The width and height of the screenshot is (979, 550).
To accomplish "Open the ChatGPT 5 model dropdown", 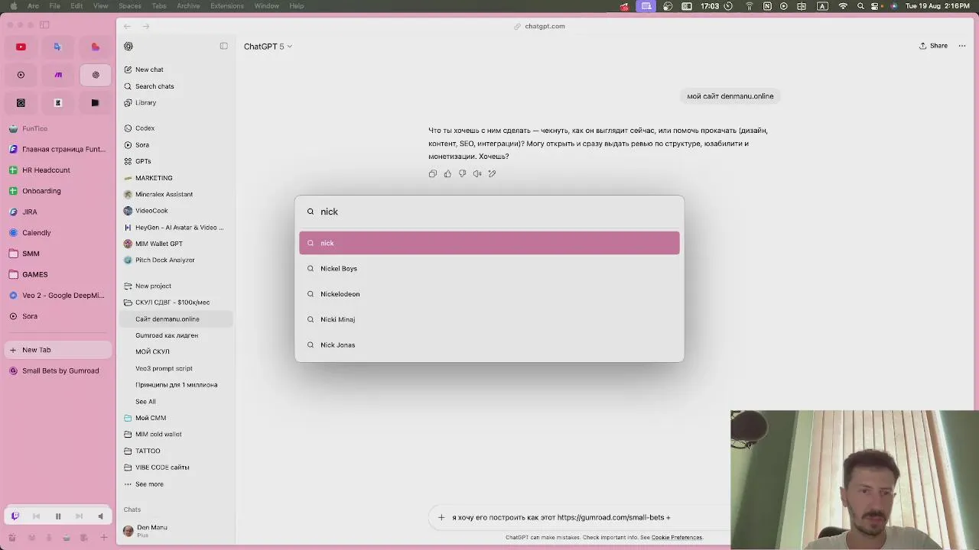I will [x=268, y=47].
